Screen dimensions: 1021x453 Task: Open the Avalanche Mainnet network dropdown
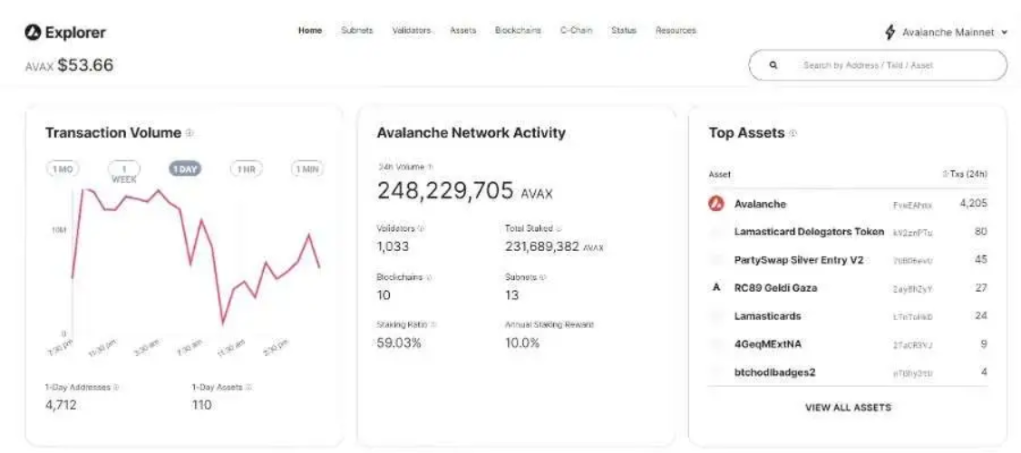tap(948, 32)
